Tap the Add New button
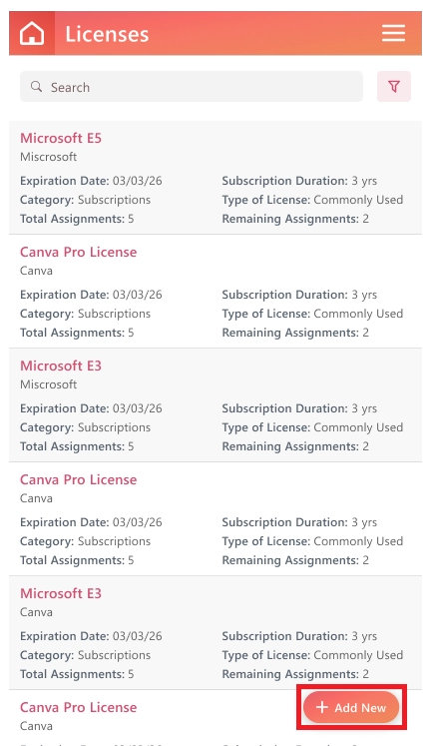The width and height of the screenshot is (433, 746). point(351,707)
